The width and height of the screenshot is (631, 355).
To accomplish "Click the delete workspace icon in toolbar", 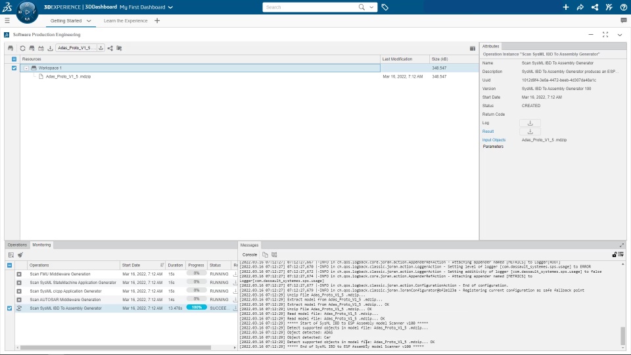I will point(32,48).
